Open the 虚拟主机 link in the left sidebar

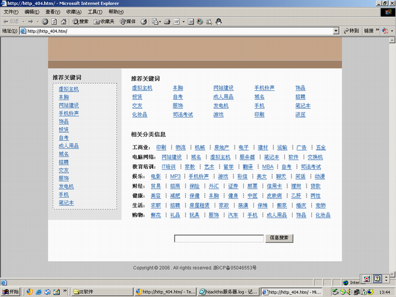[69, 89]
